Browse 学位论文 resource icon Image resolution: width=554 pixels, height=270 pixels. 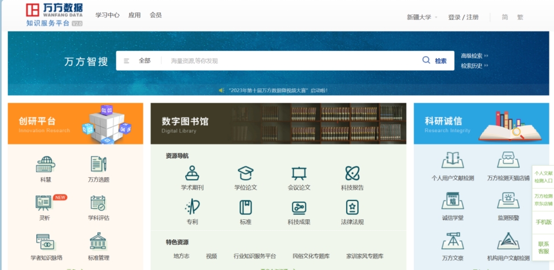click(x=245, y=173)
